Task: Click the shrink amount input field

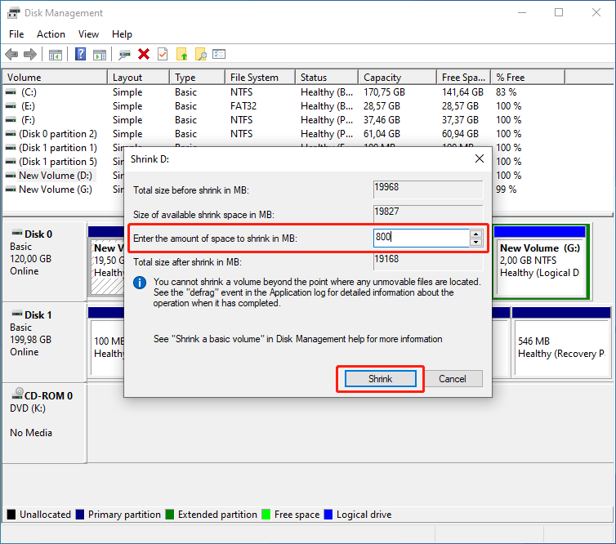Action: tap(421, 238)
